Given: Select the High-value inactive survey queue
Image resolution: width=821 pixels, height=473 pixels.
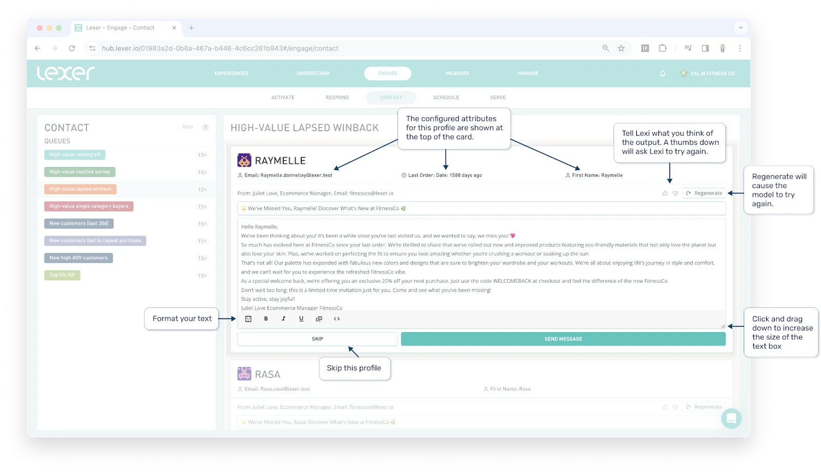Looking at the screenshot, I should point(80,172).
